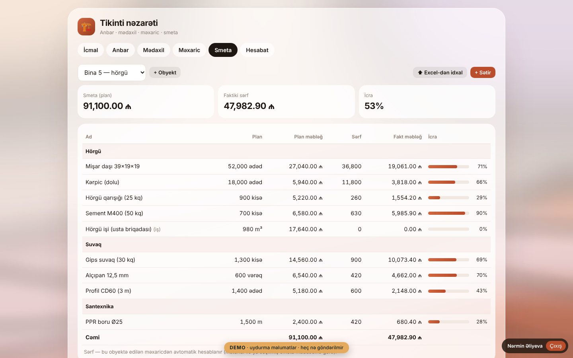Click the Suvaq section header

(286, 244)
